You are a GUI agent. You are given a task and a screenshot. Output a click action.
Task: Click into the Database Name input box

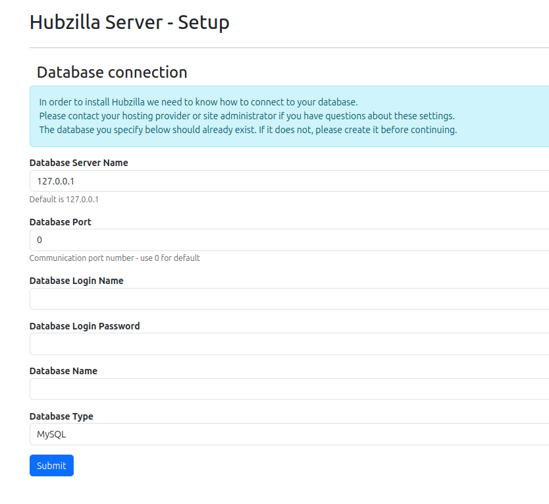pyautogui.click(x=290, y=389)
